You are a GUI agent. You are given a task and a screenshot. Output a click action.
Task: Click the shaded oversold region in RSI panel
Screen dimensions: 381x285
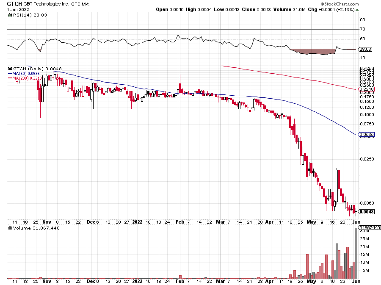click(x=313, y=52)
